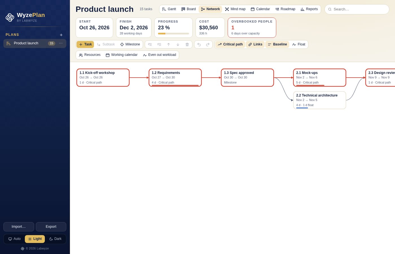The image size is (395, 254).
Task: Click the Subtask button
Action: pyautogui.click(x=106, y=45)
